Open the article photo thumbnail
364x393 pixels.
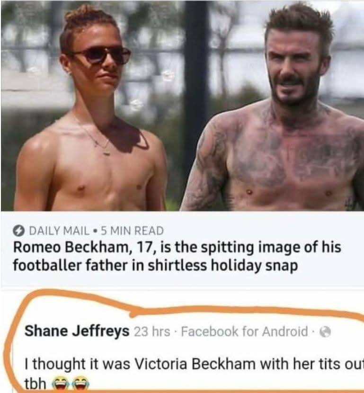coord(182,105)
